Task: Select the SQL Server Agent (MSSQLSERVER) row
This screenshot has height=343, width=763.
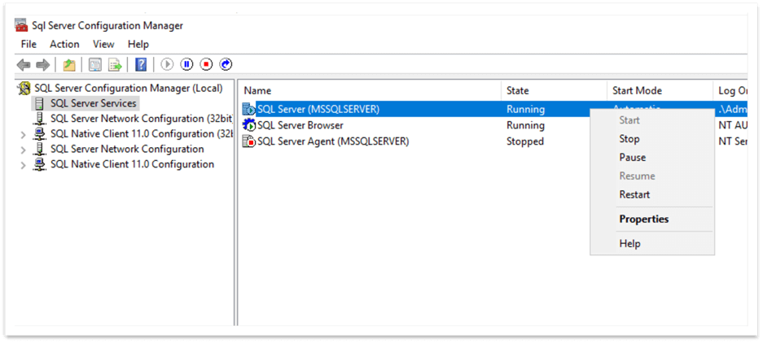Action: point(332,141)
